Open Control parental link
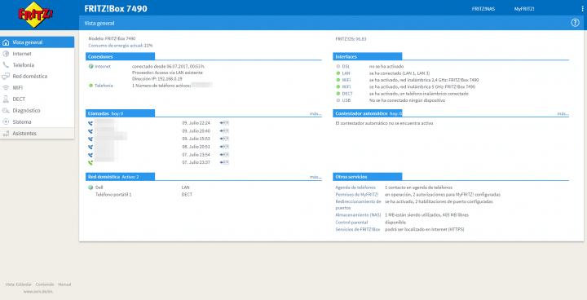This screenshot has width=587, height=300. [351, 222]
